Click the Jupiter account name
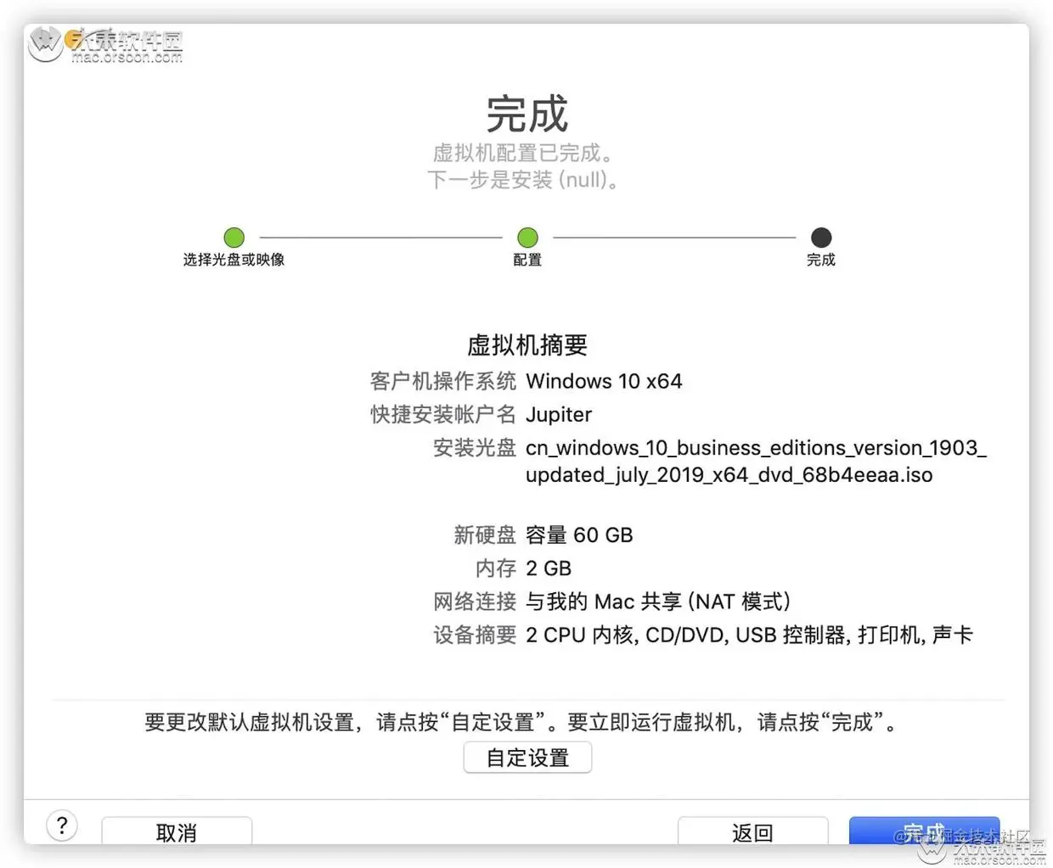Viewport: 1053px width, 868px height. pyautogui.click(x=559, y=414)
